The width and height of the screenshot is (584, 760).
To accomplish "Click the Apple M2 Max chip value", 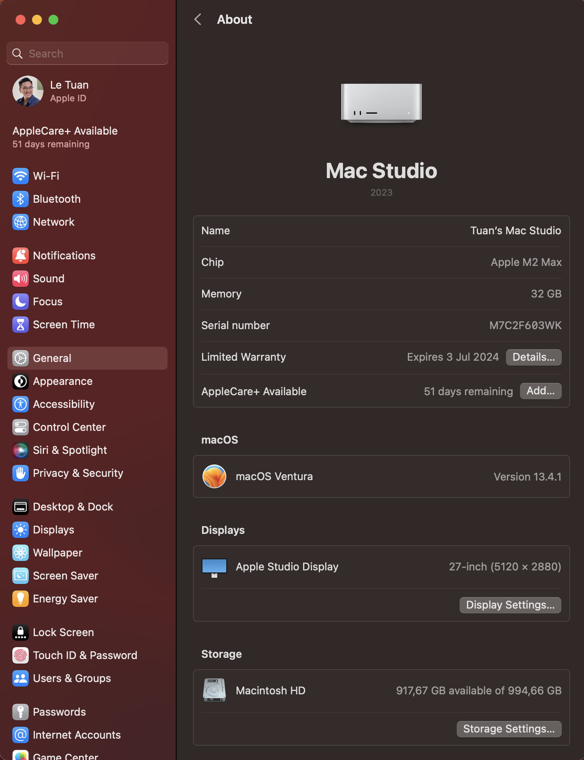I will 526,262.
